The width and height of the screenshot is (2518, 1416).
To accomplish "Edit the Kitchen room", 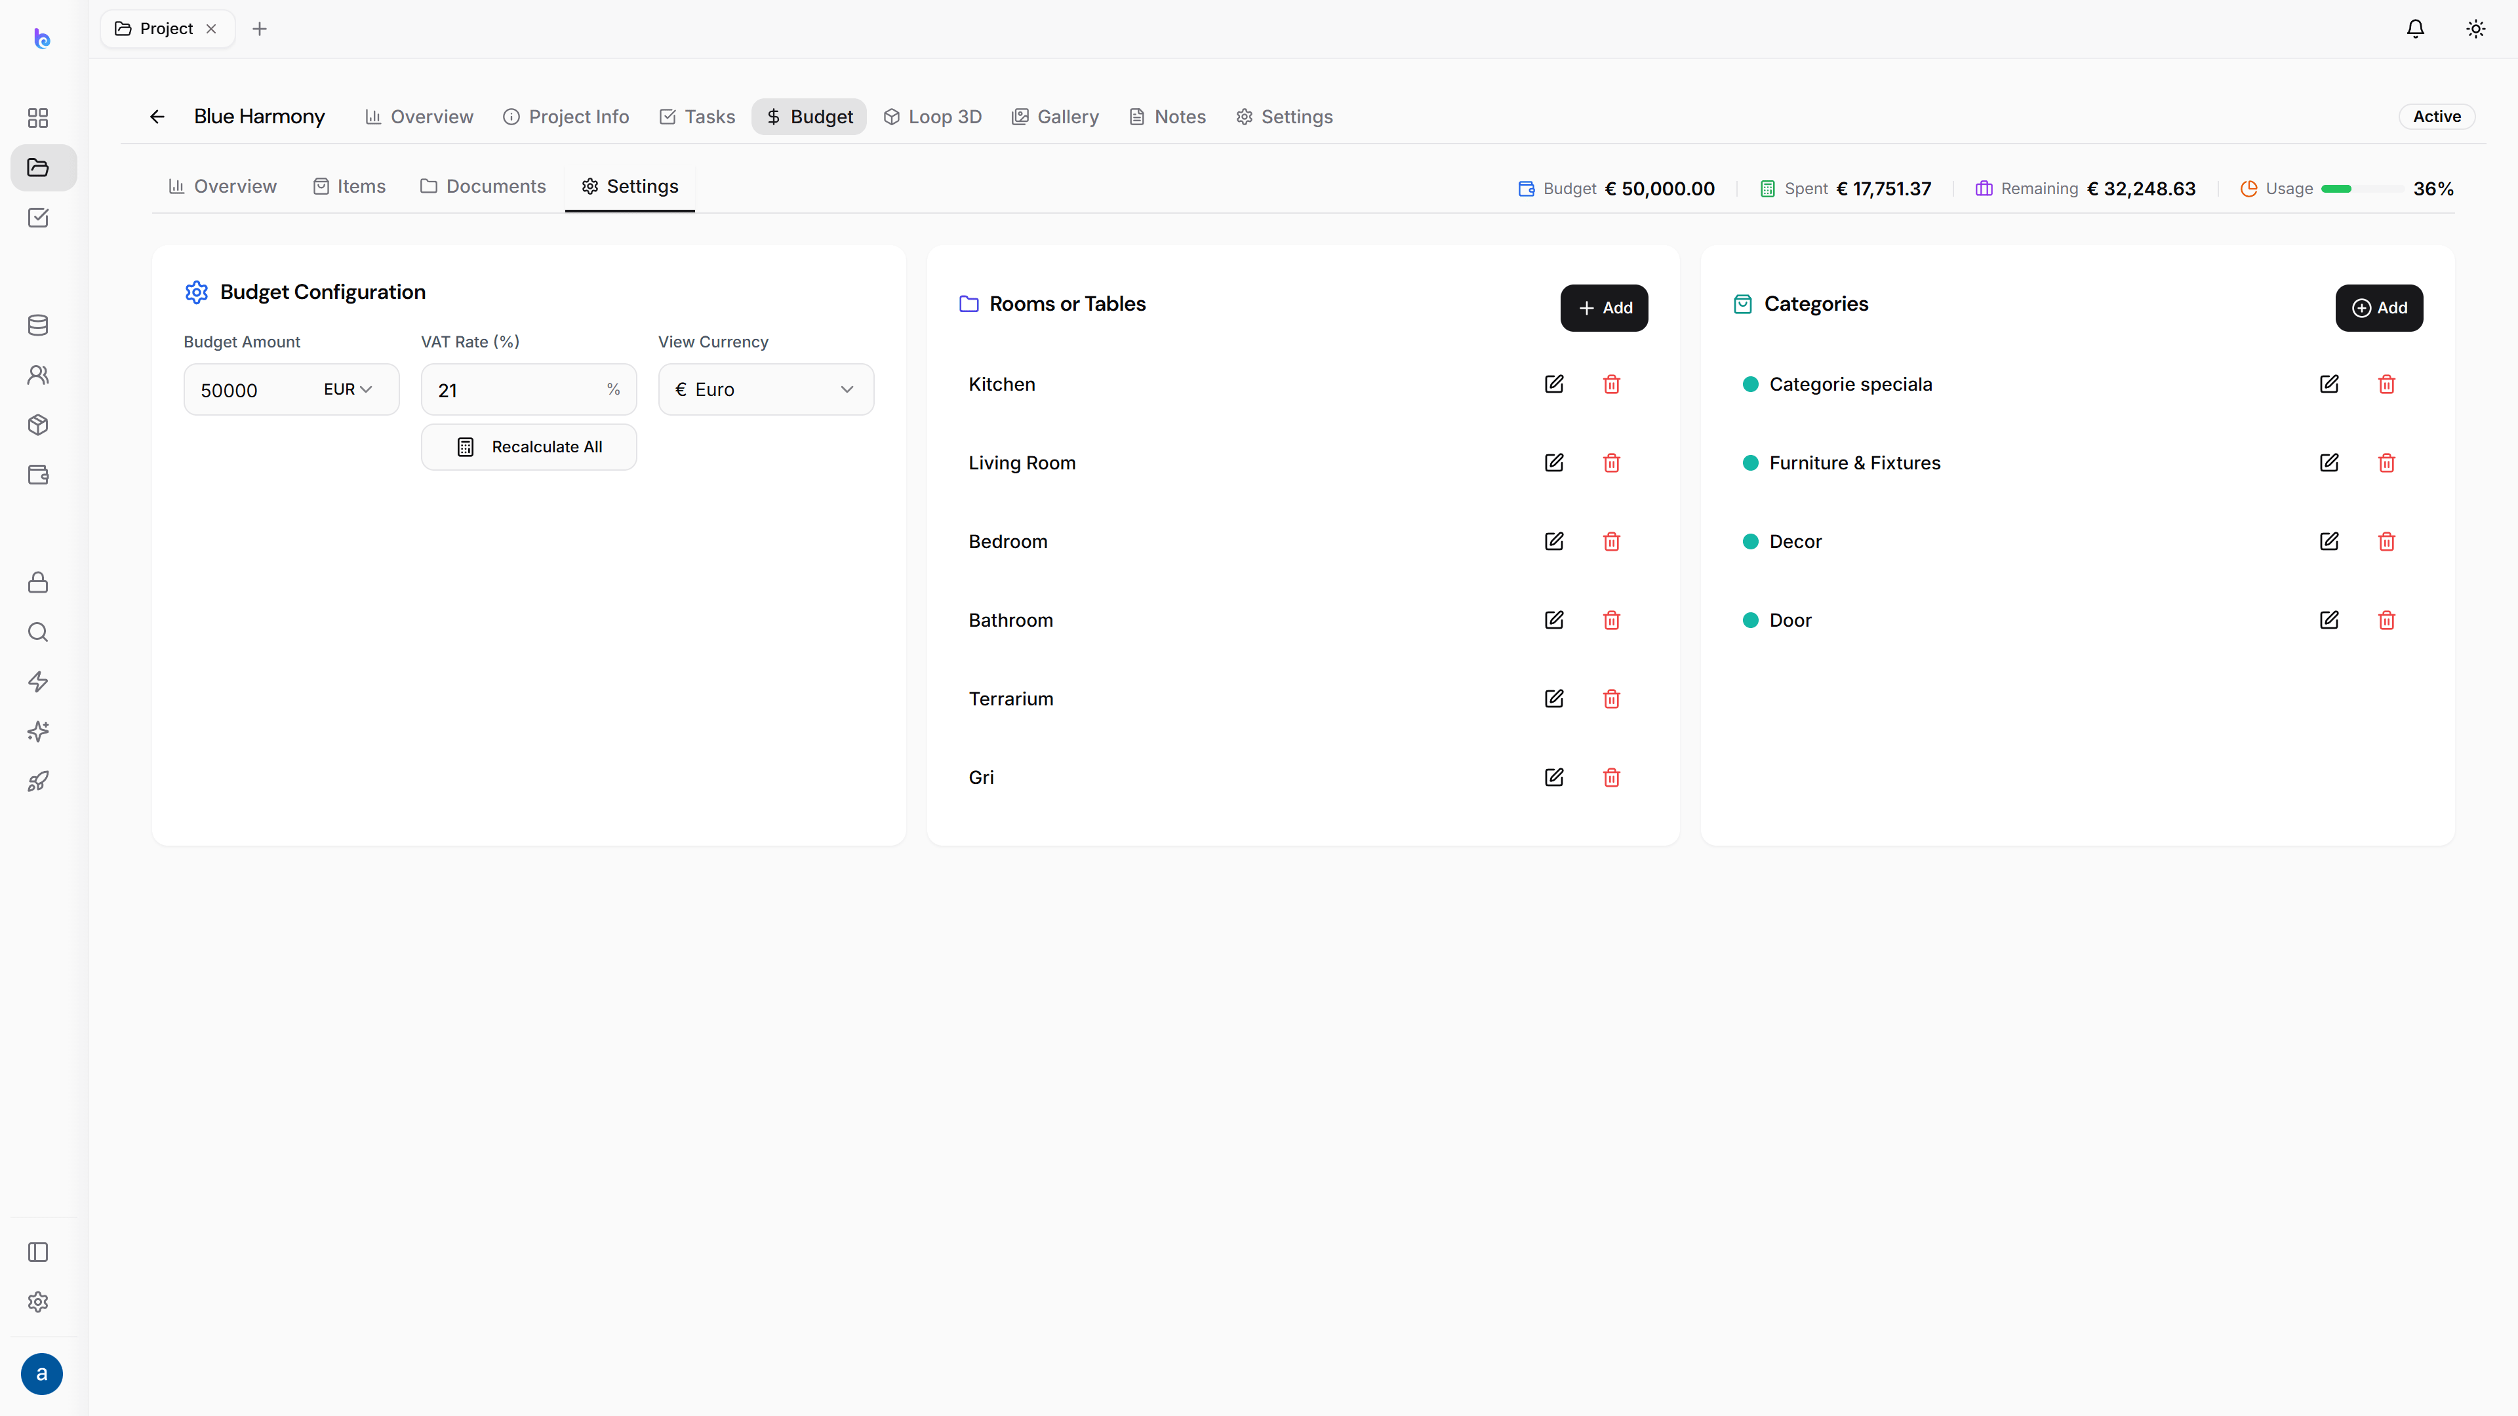I will [1554, 384].
